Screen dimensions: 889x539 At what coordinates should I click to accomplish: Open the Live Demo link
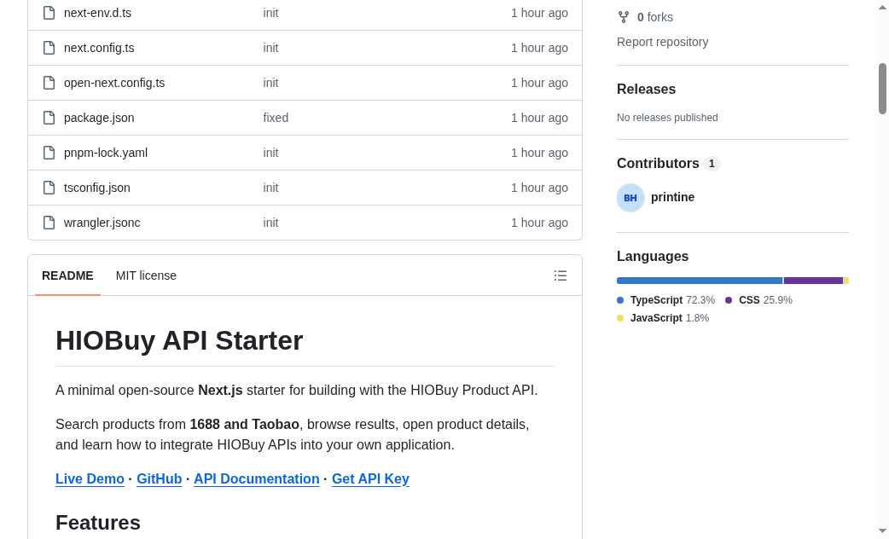click(x=90, y=479)
